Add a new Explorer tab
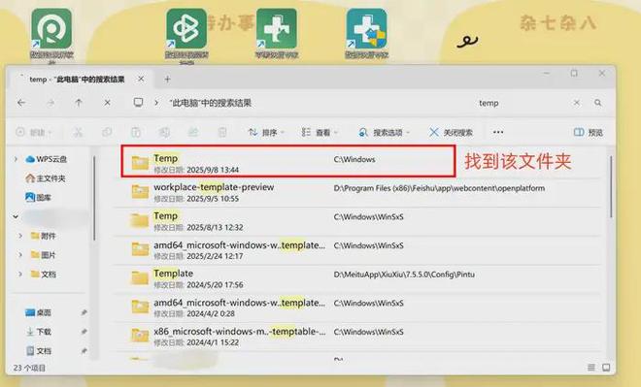Screen dimensions: 641x387 (x=167, y=80)
